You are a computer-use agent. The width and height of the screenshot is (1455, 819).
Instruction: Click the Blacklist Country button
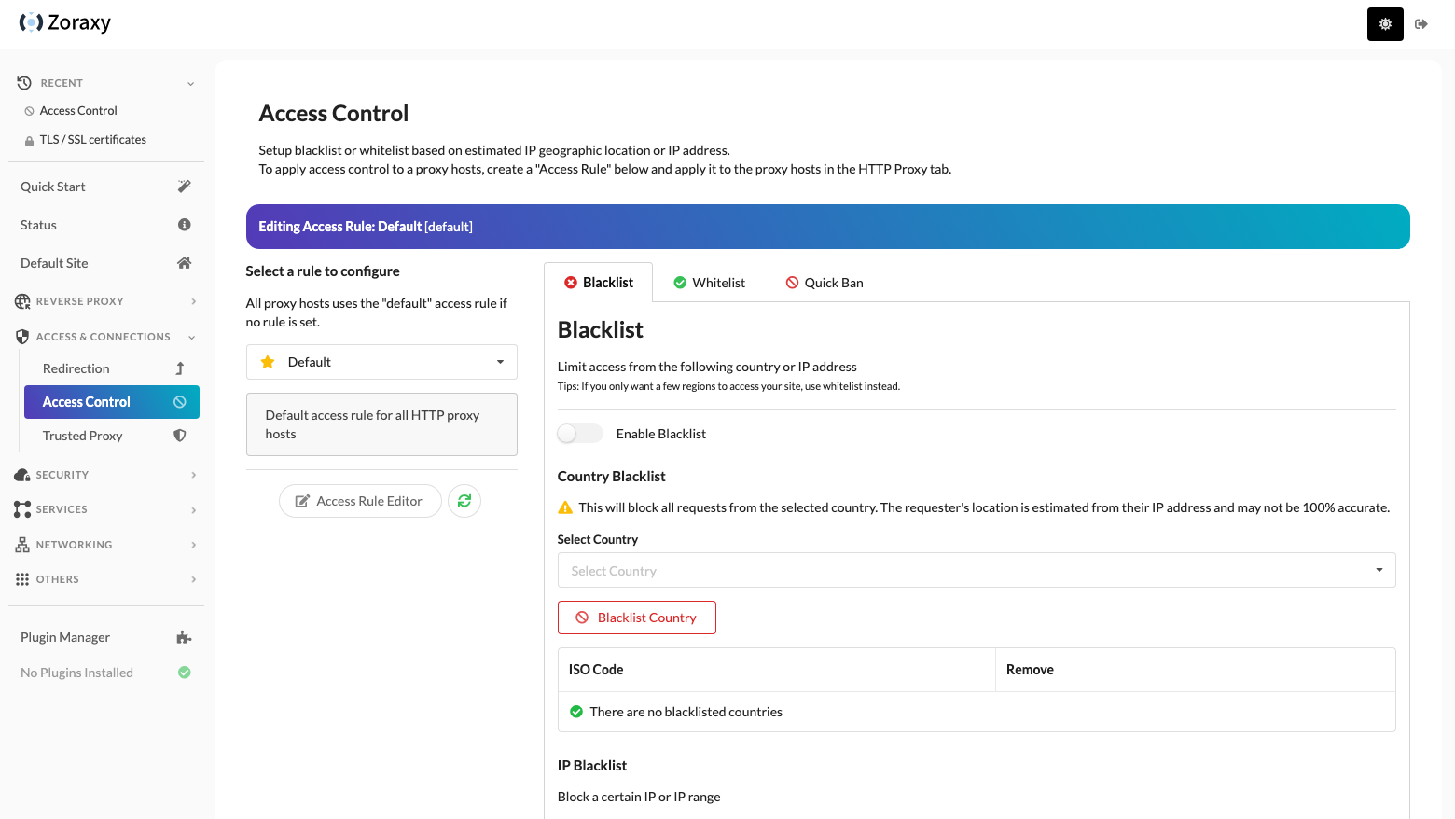point(637,618)
